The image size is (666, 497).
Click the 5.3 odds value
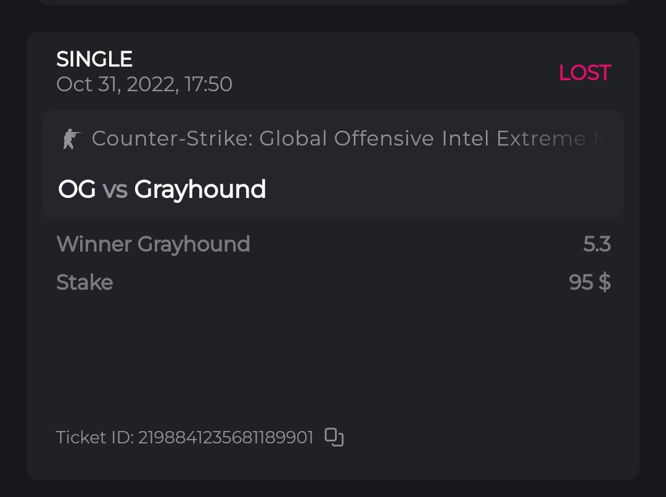[x=596, y=244]
